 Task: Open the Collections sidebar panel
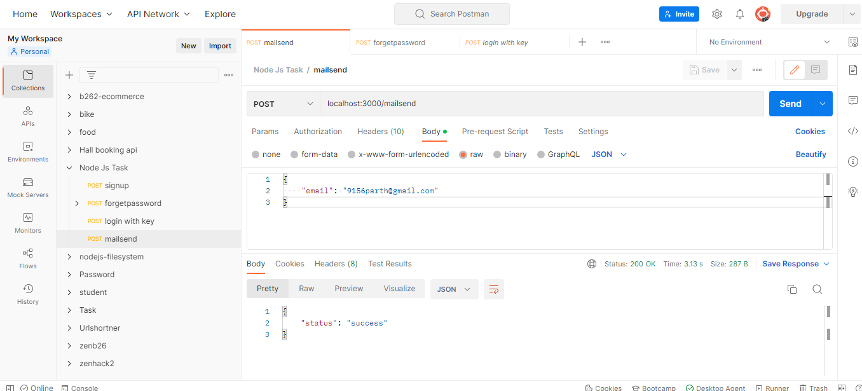[27, 81]
